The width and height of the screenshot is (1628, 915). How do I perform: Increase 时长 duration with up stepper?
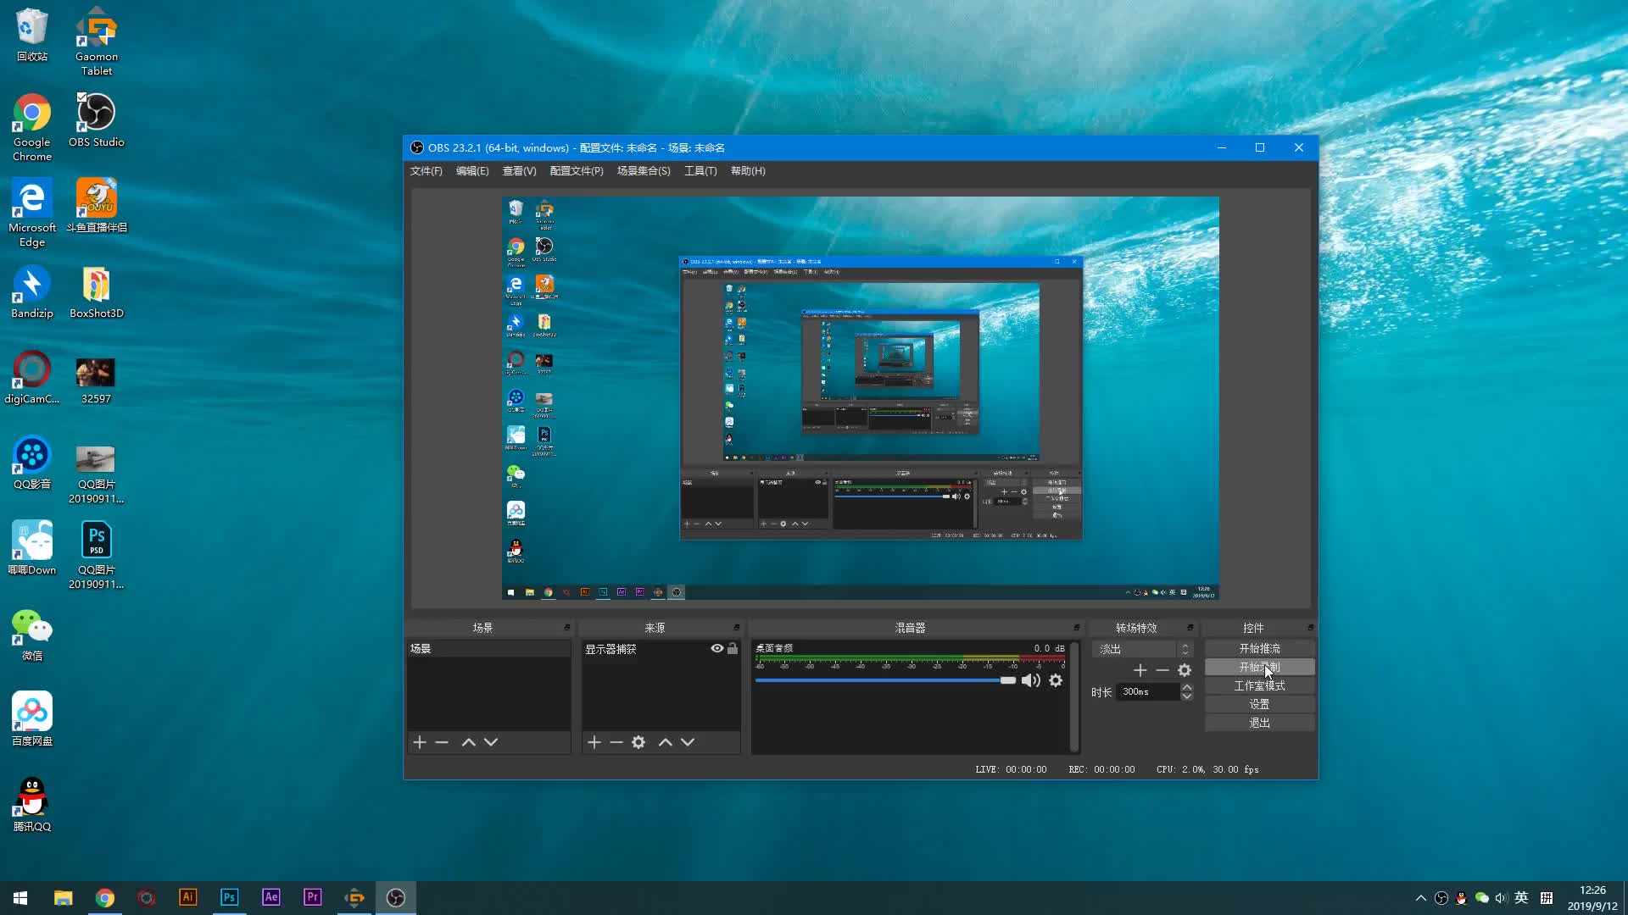(x=1187, y=687)
